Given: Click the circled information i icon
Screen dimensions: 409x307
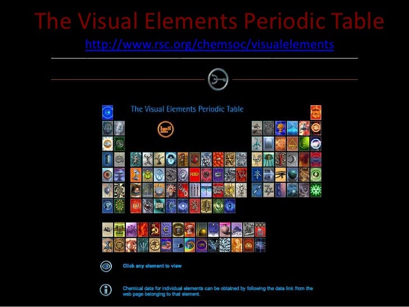Looking at the screenshot, I should (x=106, y=290).
